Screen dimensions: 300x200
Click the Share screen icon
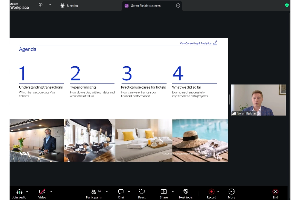point(164,192)
